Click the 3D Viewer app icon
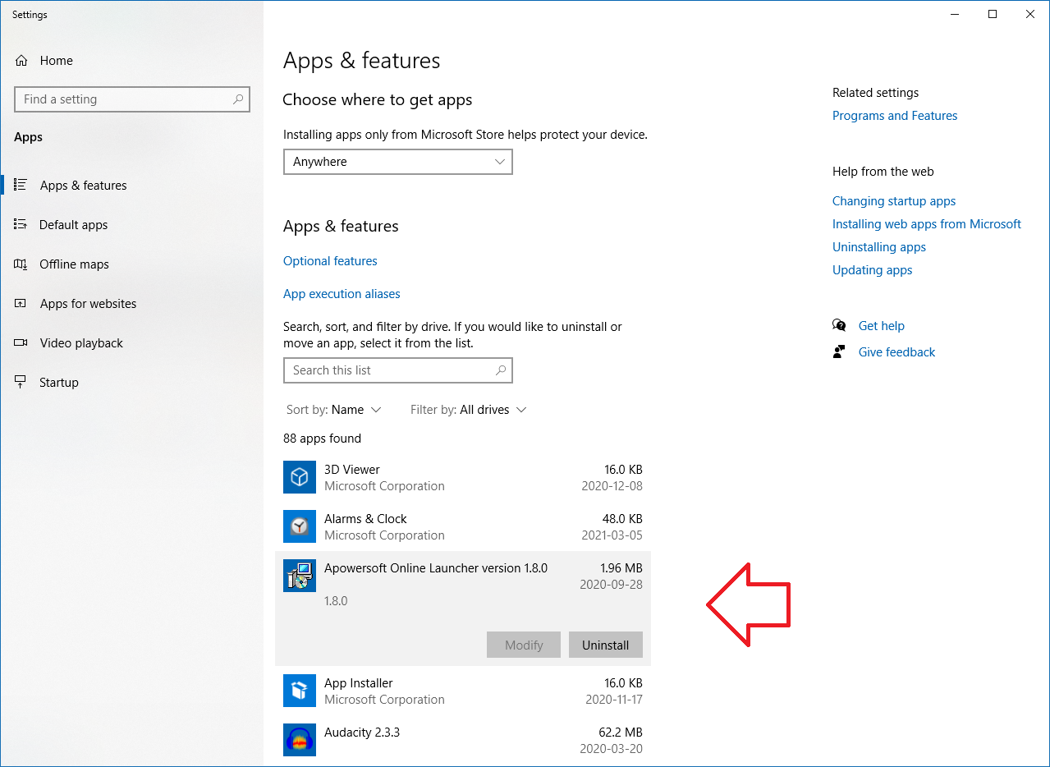Screen dimensions: 1050x767 (300, 477)
